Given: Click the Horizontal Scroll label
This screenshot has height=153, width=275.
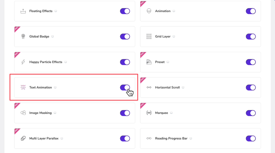Looking at the screenshot, I should click(167, 87).
